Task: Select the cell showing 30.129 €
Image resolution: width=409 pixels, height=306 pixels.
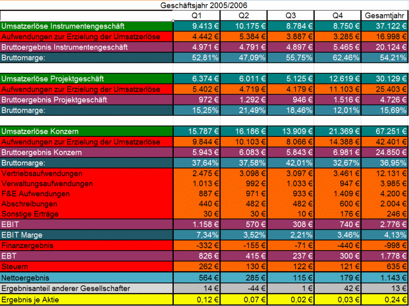Action: click(x=385, y=79)
